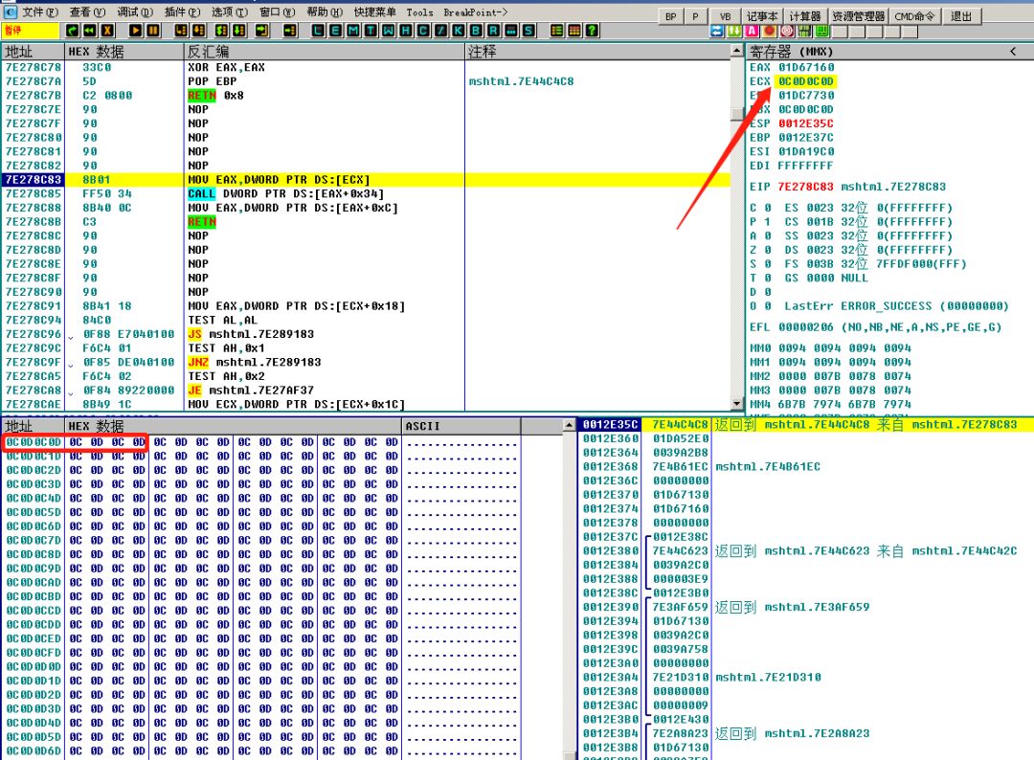
Task: Click the Pause execution toolbar icon
Action: click(x=151, y=31)
